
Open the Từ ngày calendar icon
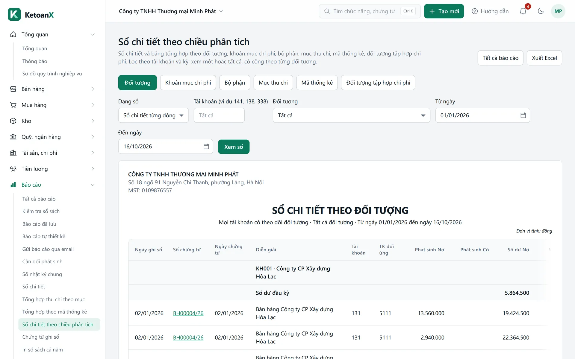(x=523, y=115)
